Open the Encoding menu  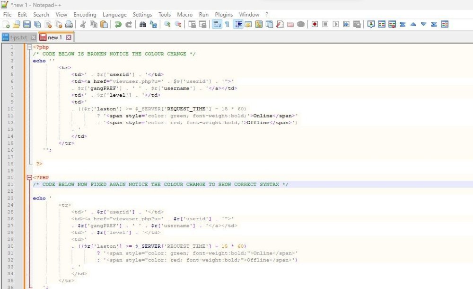tap(85, 15)
